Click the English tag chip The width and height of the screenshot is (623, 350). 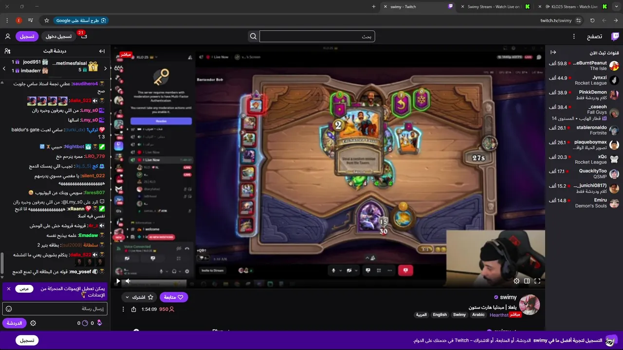(x=440, y=315)
